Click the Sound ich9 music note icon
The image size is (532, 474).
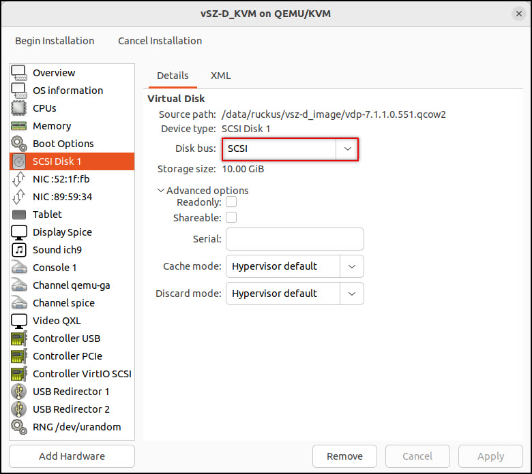click(19, 250)
